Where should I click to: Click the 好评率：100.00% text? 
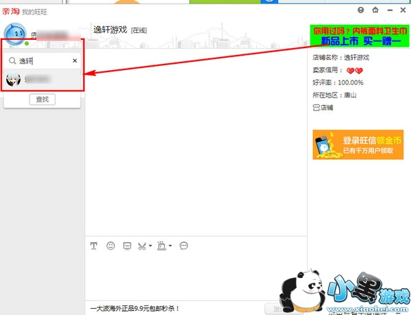tap(338, 82)
